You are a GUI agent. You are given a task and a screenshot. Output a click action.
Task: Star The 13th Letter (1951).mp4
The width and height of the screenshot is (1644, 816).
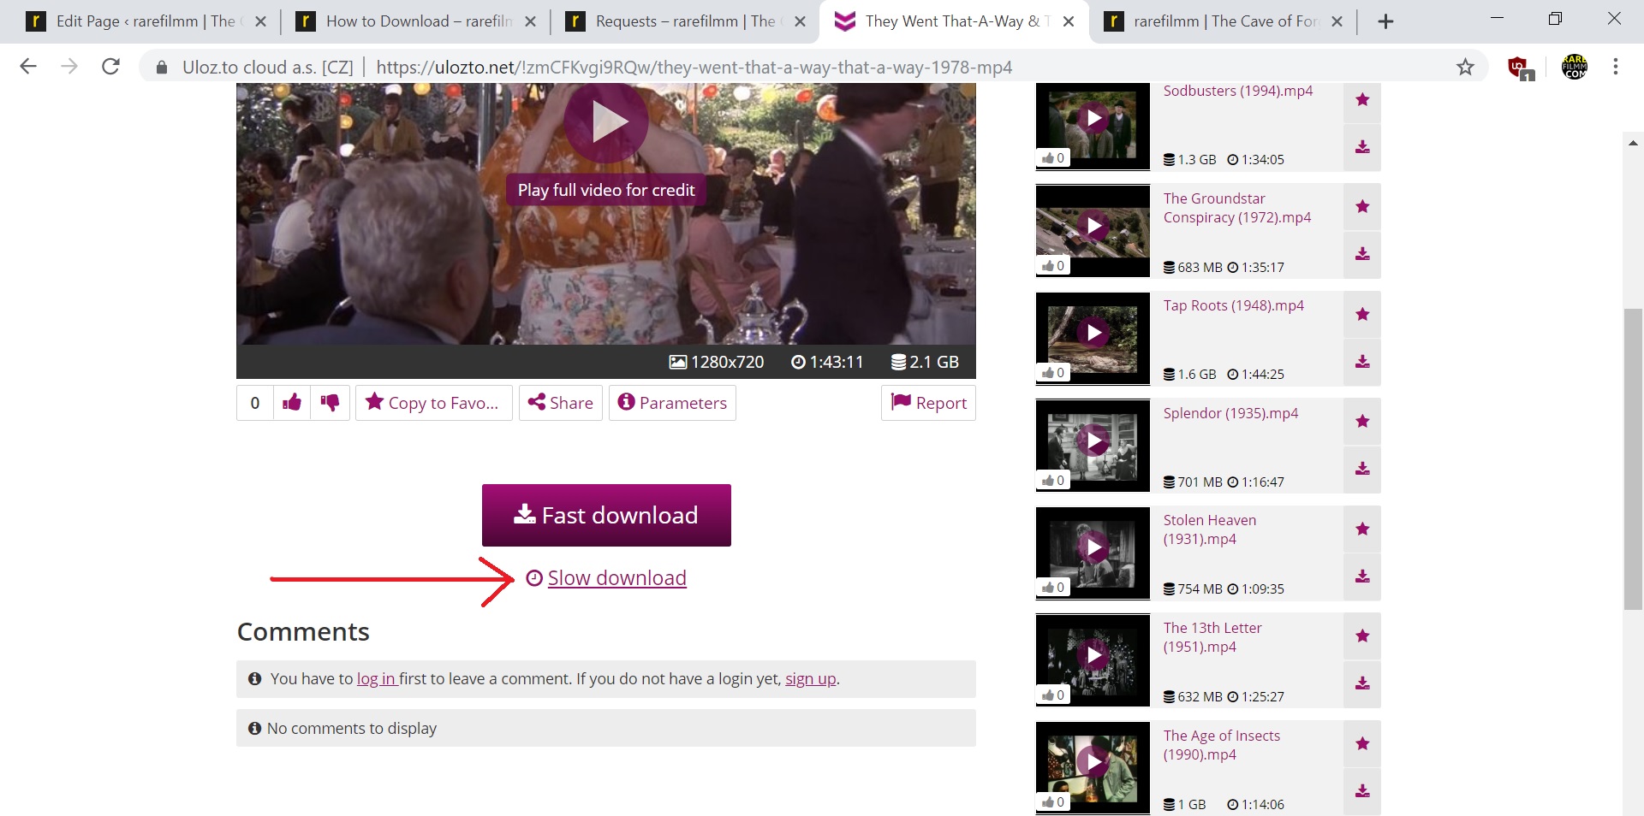pos(1362,636)
